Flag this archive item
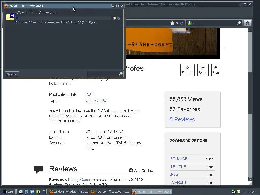This screenshot has height=195, width=260. [216, 70]
